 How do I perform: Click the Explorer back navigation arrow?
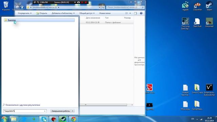[x=17, y=7]
